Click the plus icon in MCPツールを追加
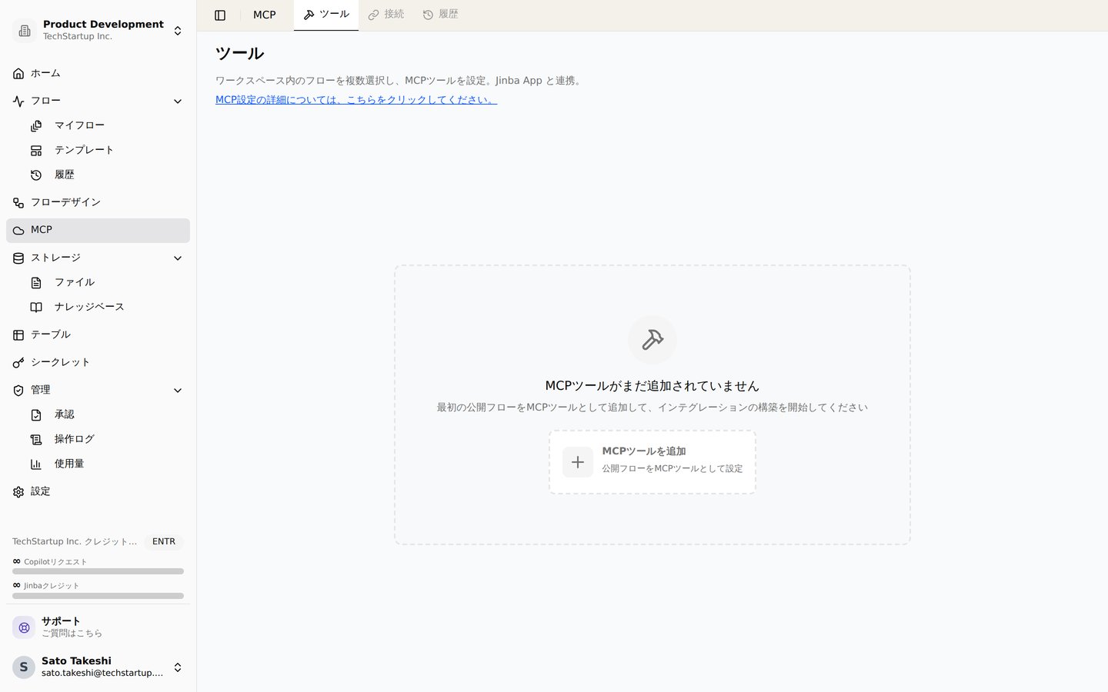 (x=578, y=462)
